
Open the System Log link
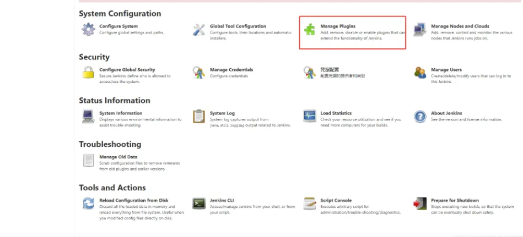tap(222, 113)
